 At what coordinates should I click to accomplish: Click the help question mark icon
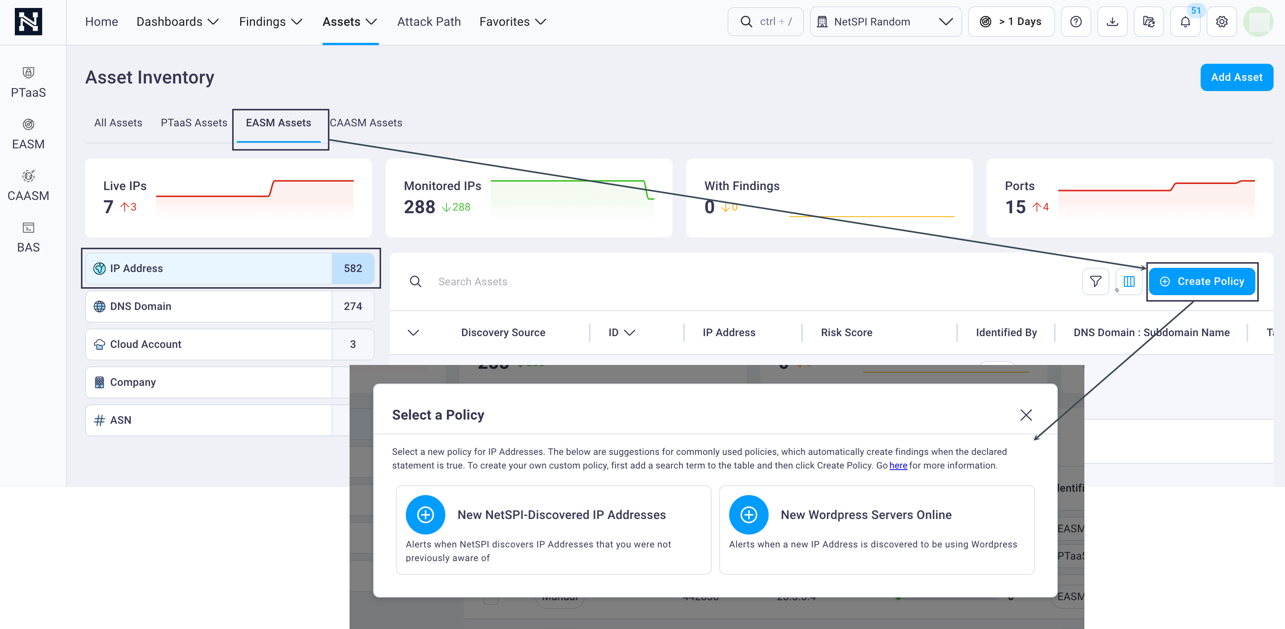click(1076, 21)
